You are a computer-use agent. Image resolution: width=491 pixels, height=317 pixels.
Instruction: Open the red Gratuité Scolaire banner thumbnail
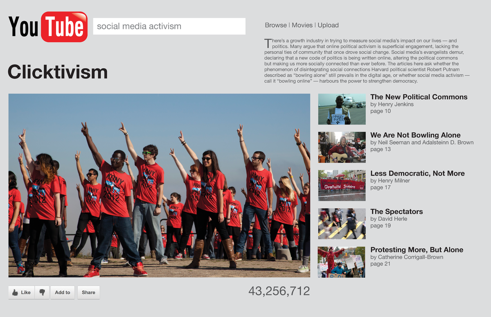[x=342, y=185]
